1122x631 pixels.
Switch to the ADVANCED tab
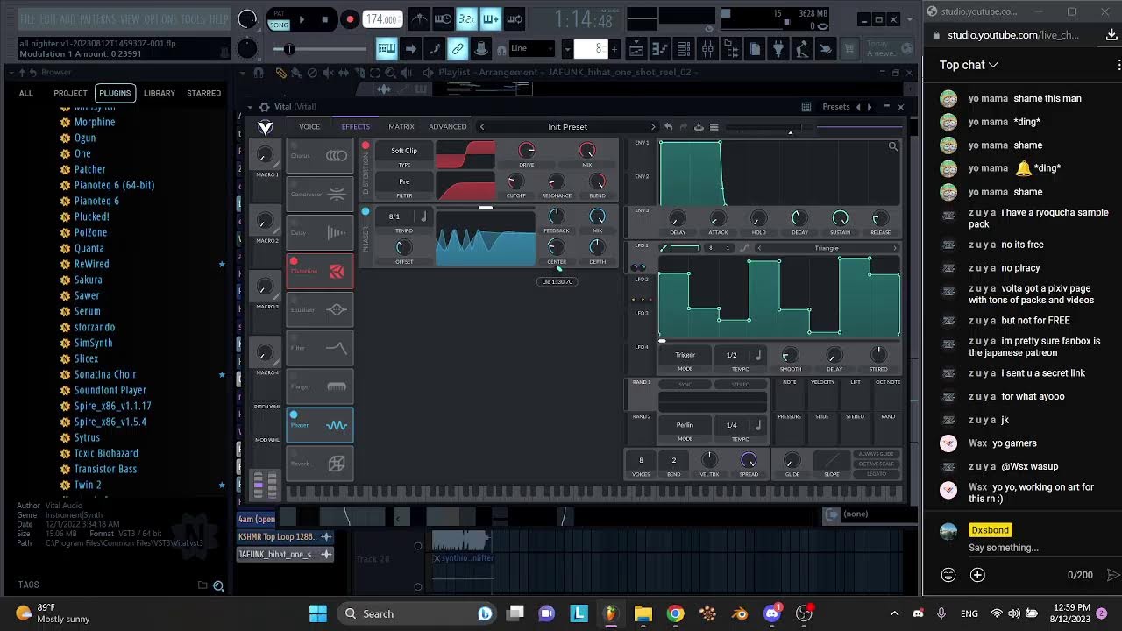448,127
